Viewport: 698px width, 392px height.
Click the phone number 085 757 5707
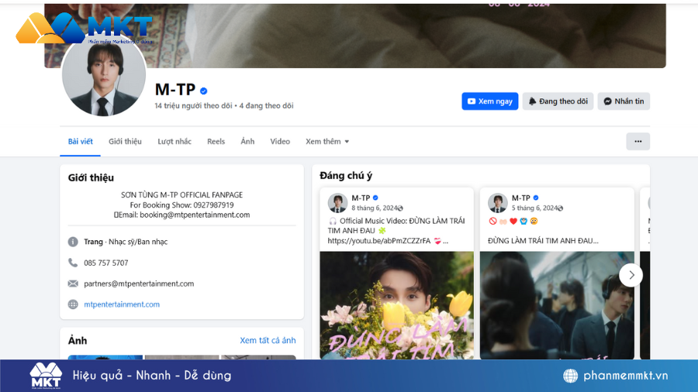pos(106,263)
